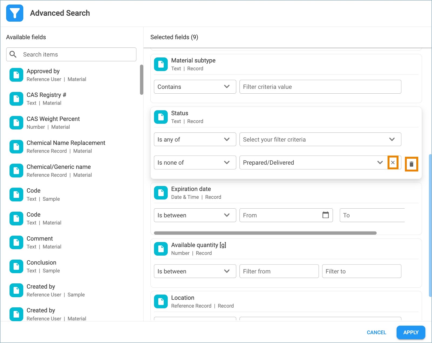This screenshot has width=432, height=343.
Task: Click the Material subtype title
Action: (x=193, y=60)
